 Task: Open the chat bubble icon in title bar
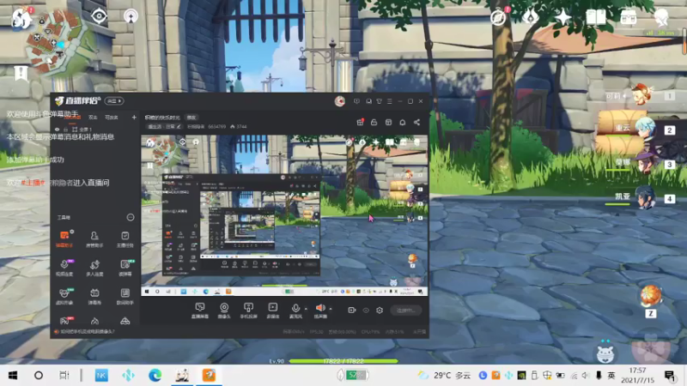[368, 101]
